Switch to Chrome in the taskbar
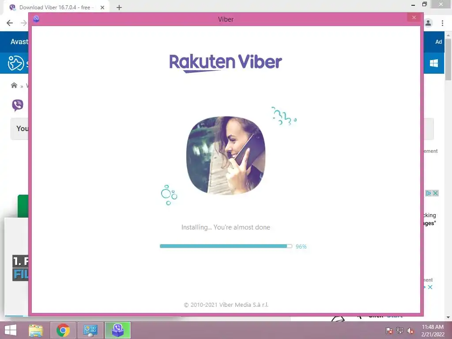This screenshot has width=452, height=339. pyautogui.click(x=63, y=330)
